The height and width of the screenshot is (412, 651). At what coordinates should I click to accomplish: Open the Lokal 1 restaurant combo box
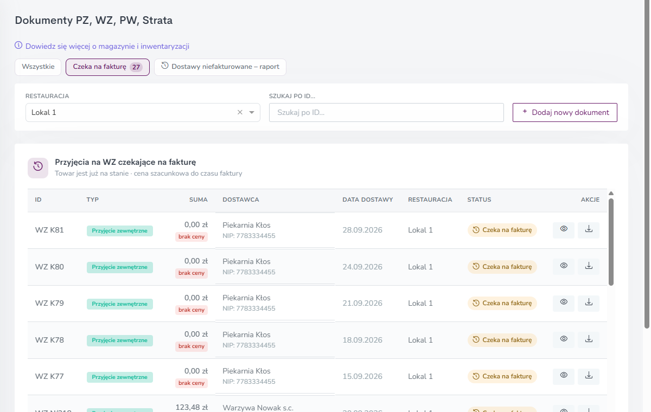point(143,113)
